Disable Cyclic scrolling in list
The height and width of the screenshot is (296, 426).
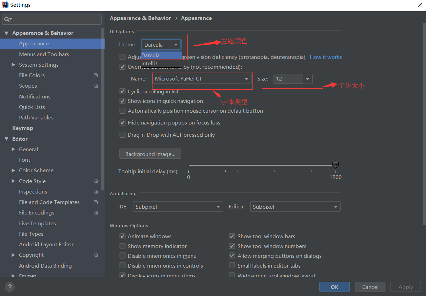(x=123, y=91)
